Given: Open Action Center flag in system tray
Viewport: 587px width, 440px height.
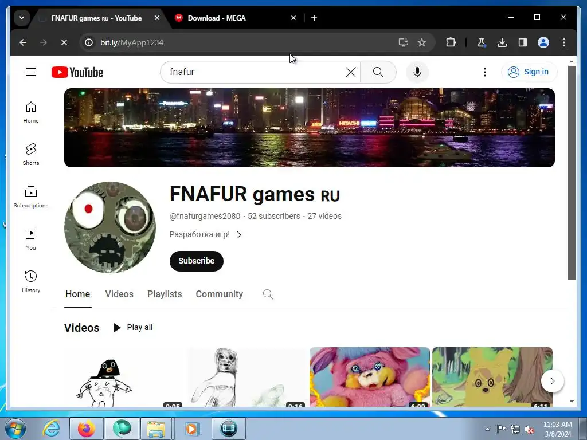Looking at the screenshot, I should (x=501, y=429).
